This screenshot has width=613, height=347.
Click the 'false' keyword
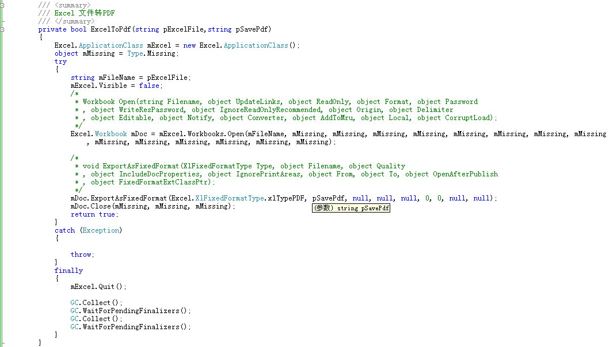pyautogui.click(x=149, y=86)
